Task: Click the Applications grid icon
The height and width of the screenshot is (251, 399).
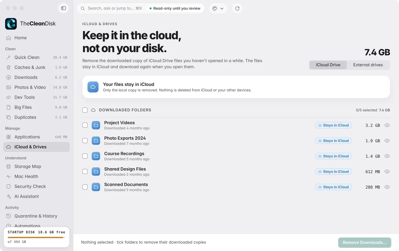Action: [x=9, y=137]
